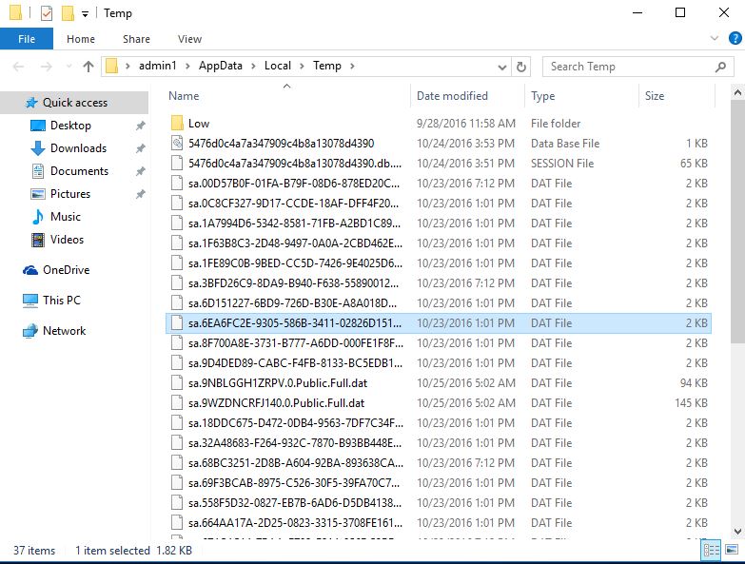Click admin1 in the address breadcrumb
Image resolution: width=745 pixels, height=564 pixels.
(157, 66)
